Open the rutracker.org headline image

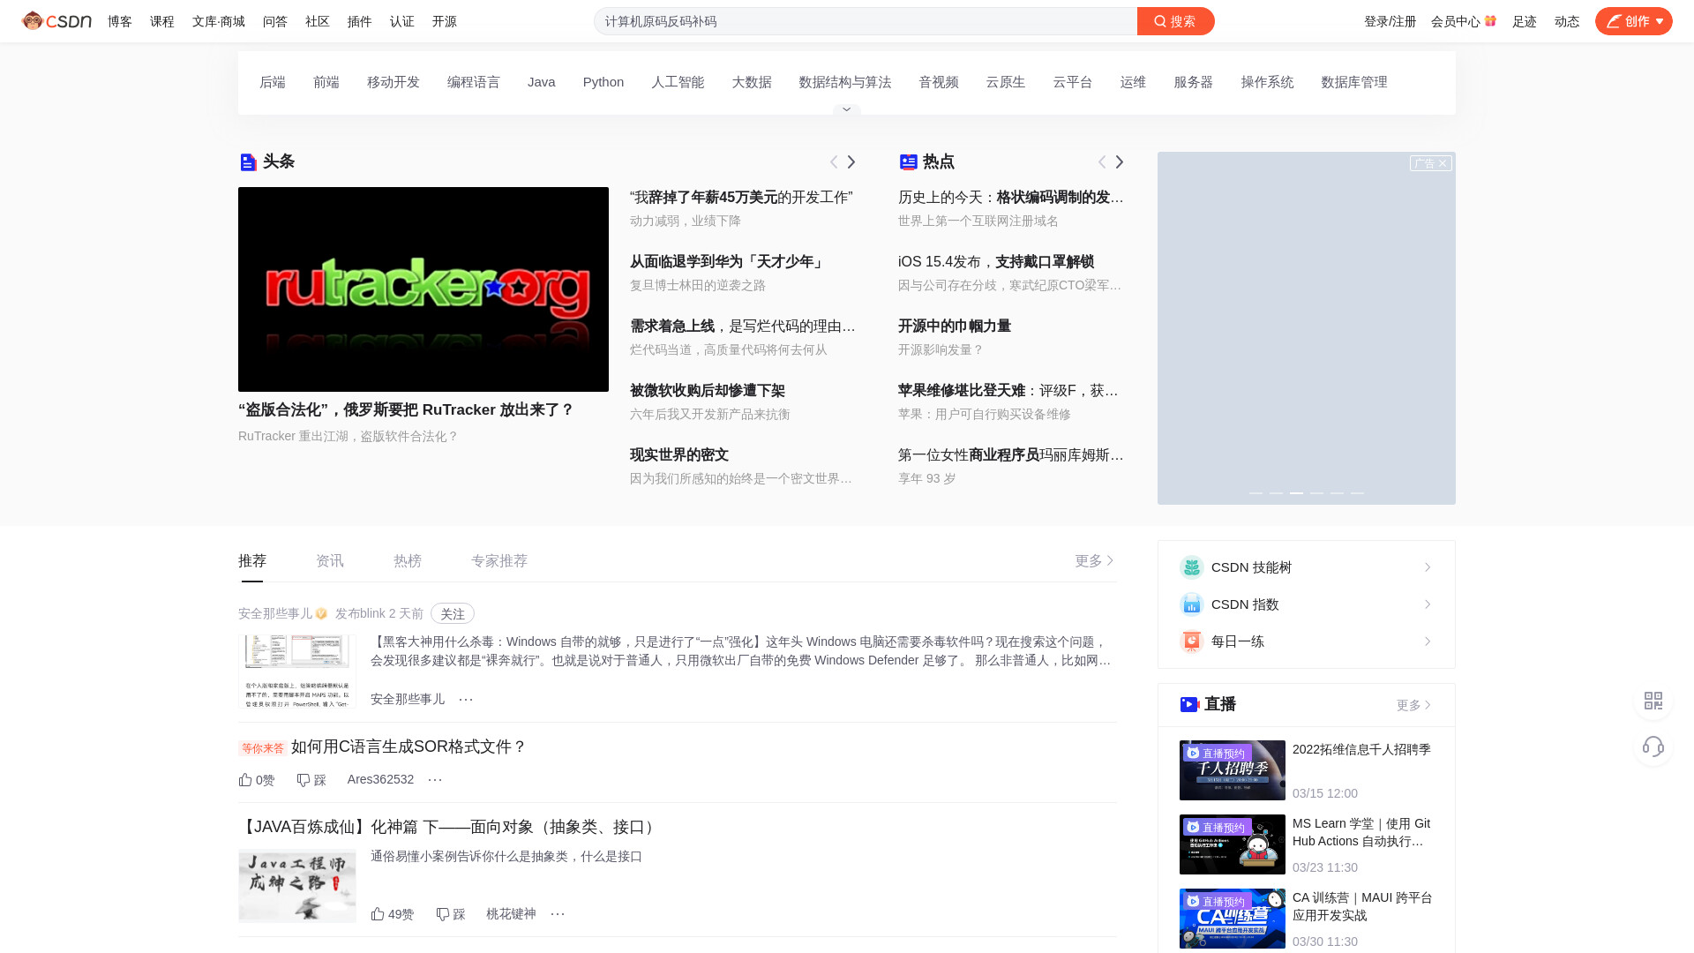pos(423,289)
